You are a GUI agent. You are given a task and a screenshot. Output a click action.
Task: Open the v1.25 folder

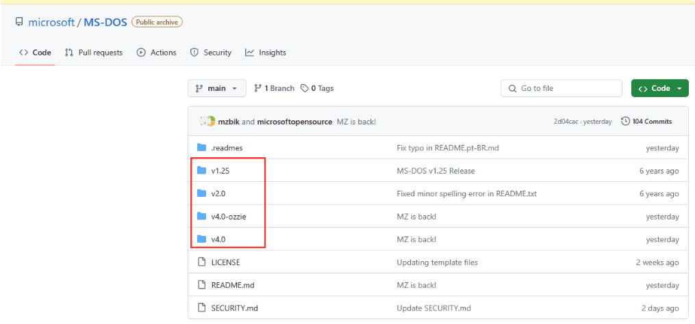(x=220, y=171)
